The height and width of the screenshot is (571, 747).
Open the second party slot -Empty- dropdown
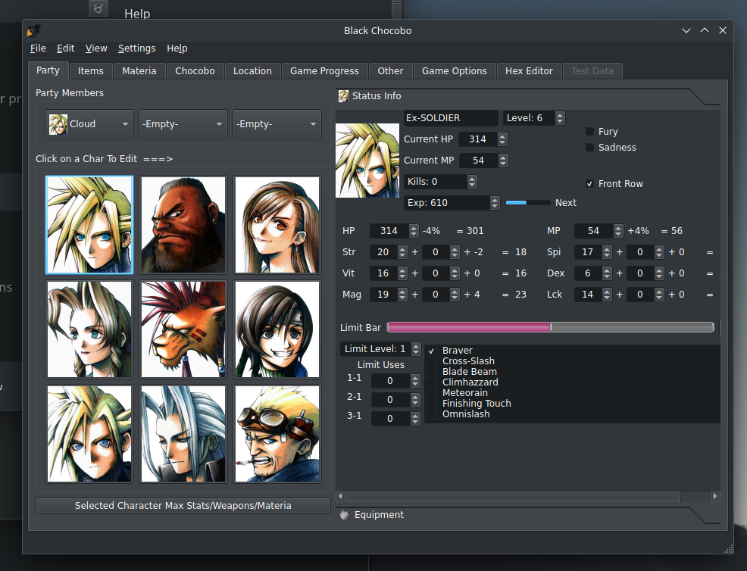point(183,124)
